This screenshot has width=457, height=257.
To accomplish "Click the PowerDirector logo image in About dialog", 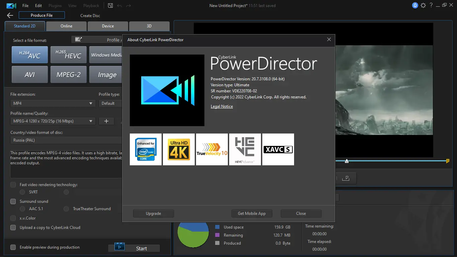I will point(167,90).
